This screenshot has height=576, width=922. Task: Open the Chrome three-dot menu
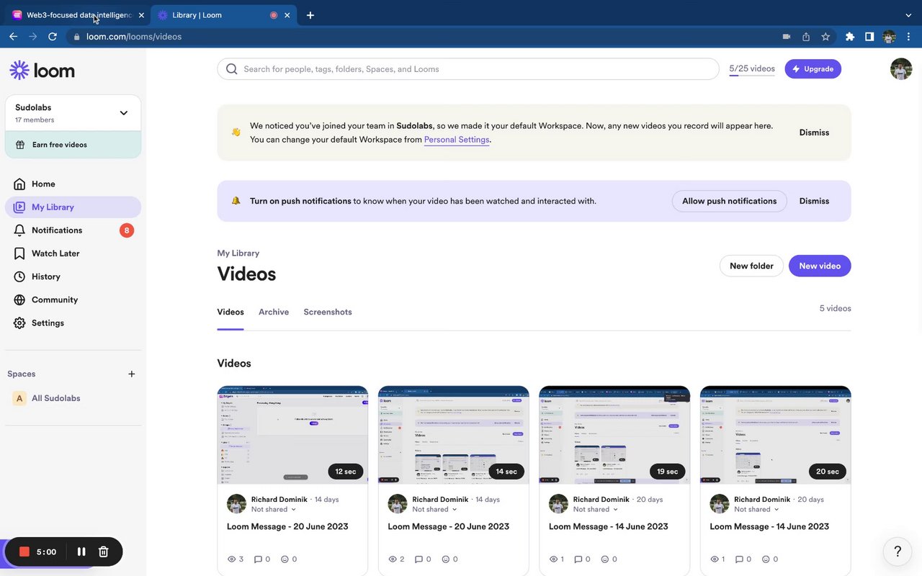pyautogui.click(x=908, y=37)
